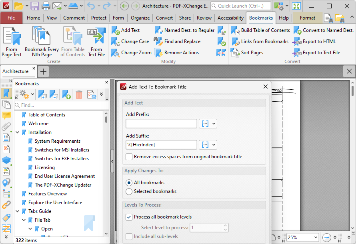356x244 pixels.
Task: Select Selected bookmarks radio button
Action: tap(129, 191)
